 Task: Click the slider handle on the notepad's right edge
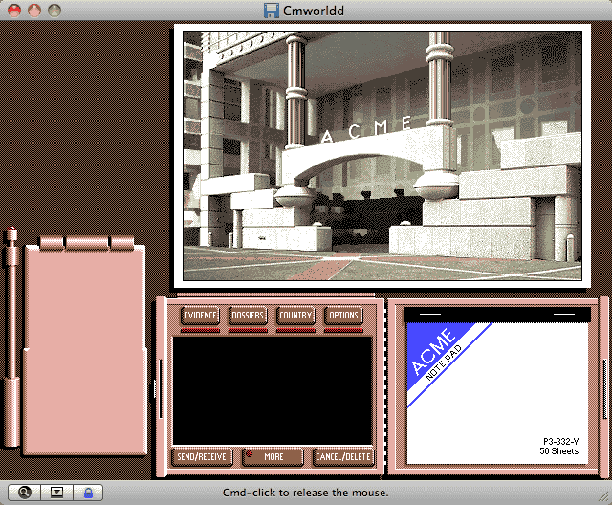(605, 389)
